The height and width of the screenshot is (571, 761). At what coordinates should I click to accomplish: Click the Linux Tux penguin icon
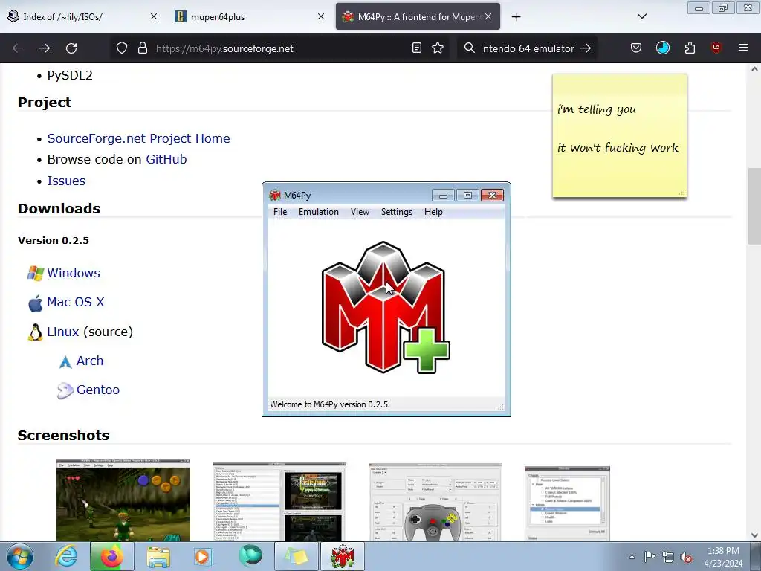(35, 332)
